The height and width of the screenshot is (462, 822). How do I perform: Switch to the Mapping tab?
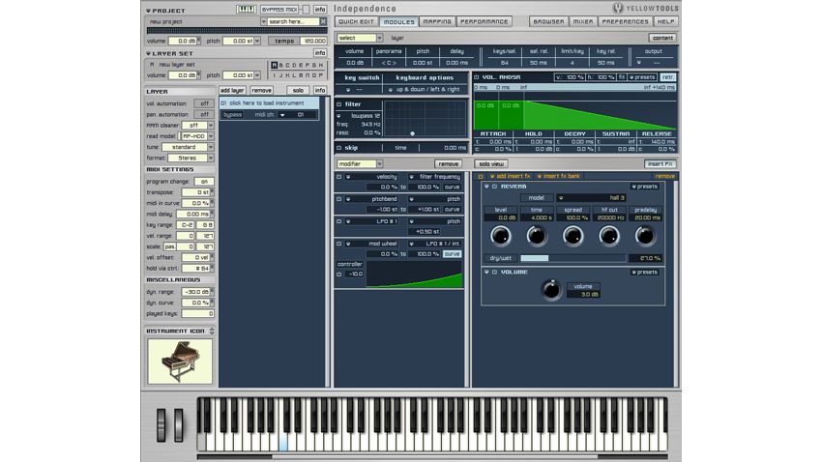(436, 21)
